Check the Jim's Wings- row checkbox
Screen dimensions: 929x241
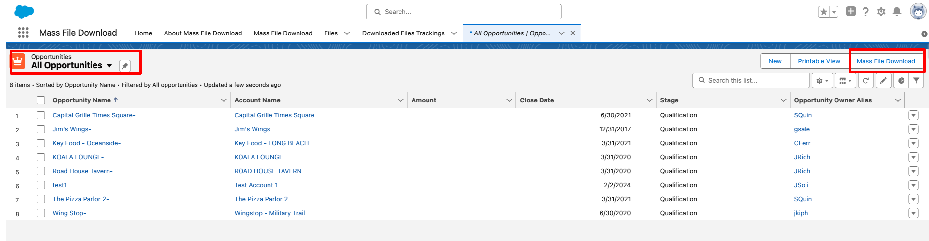pyautogui.click(x=41, y=129)
